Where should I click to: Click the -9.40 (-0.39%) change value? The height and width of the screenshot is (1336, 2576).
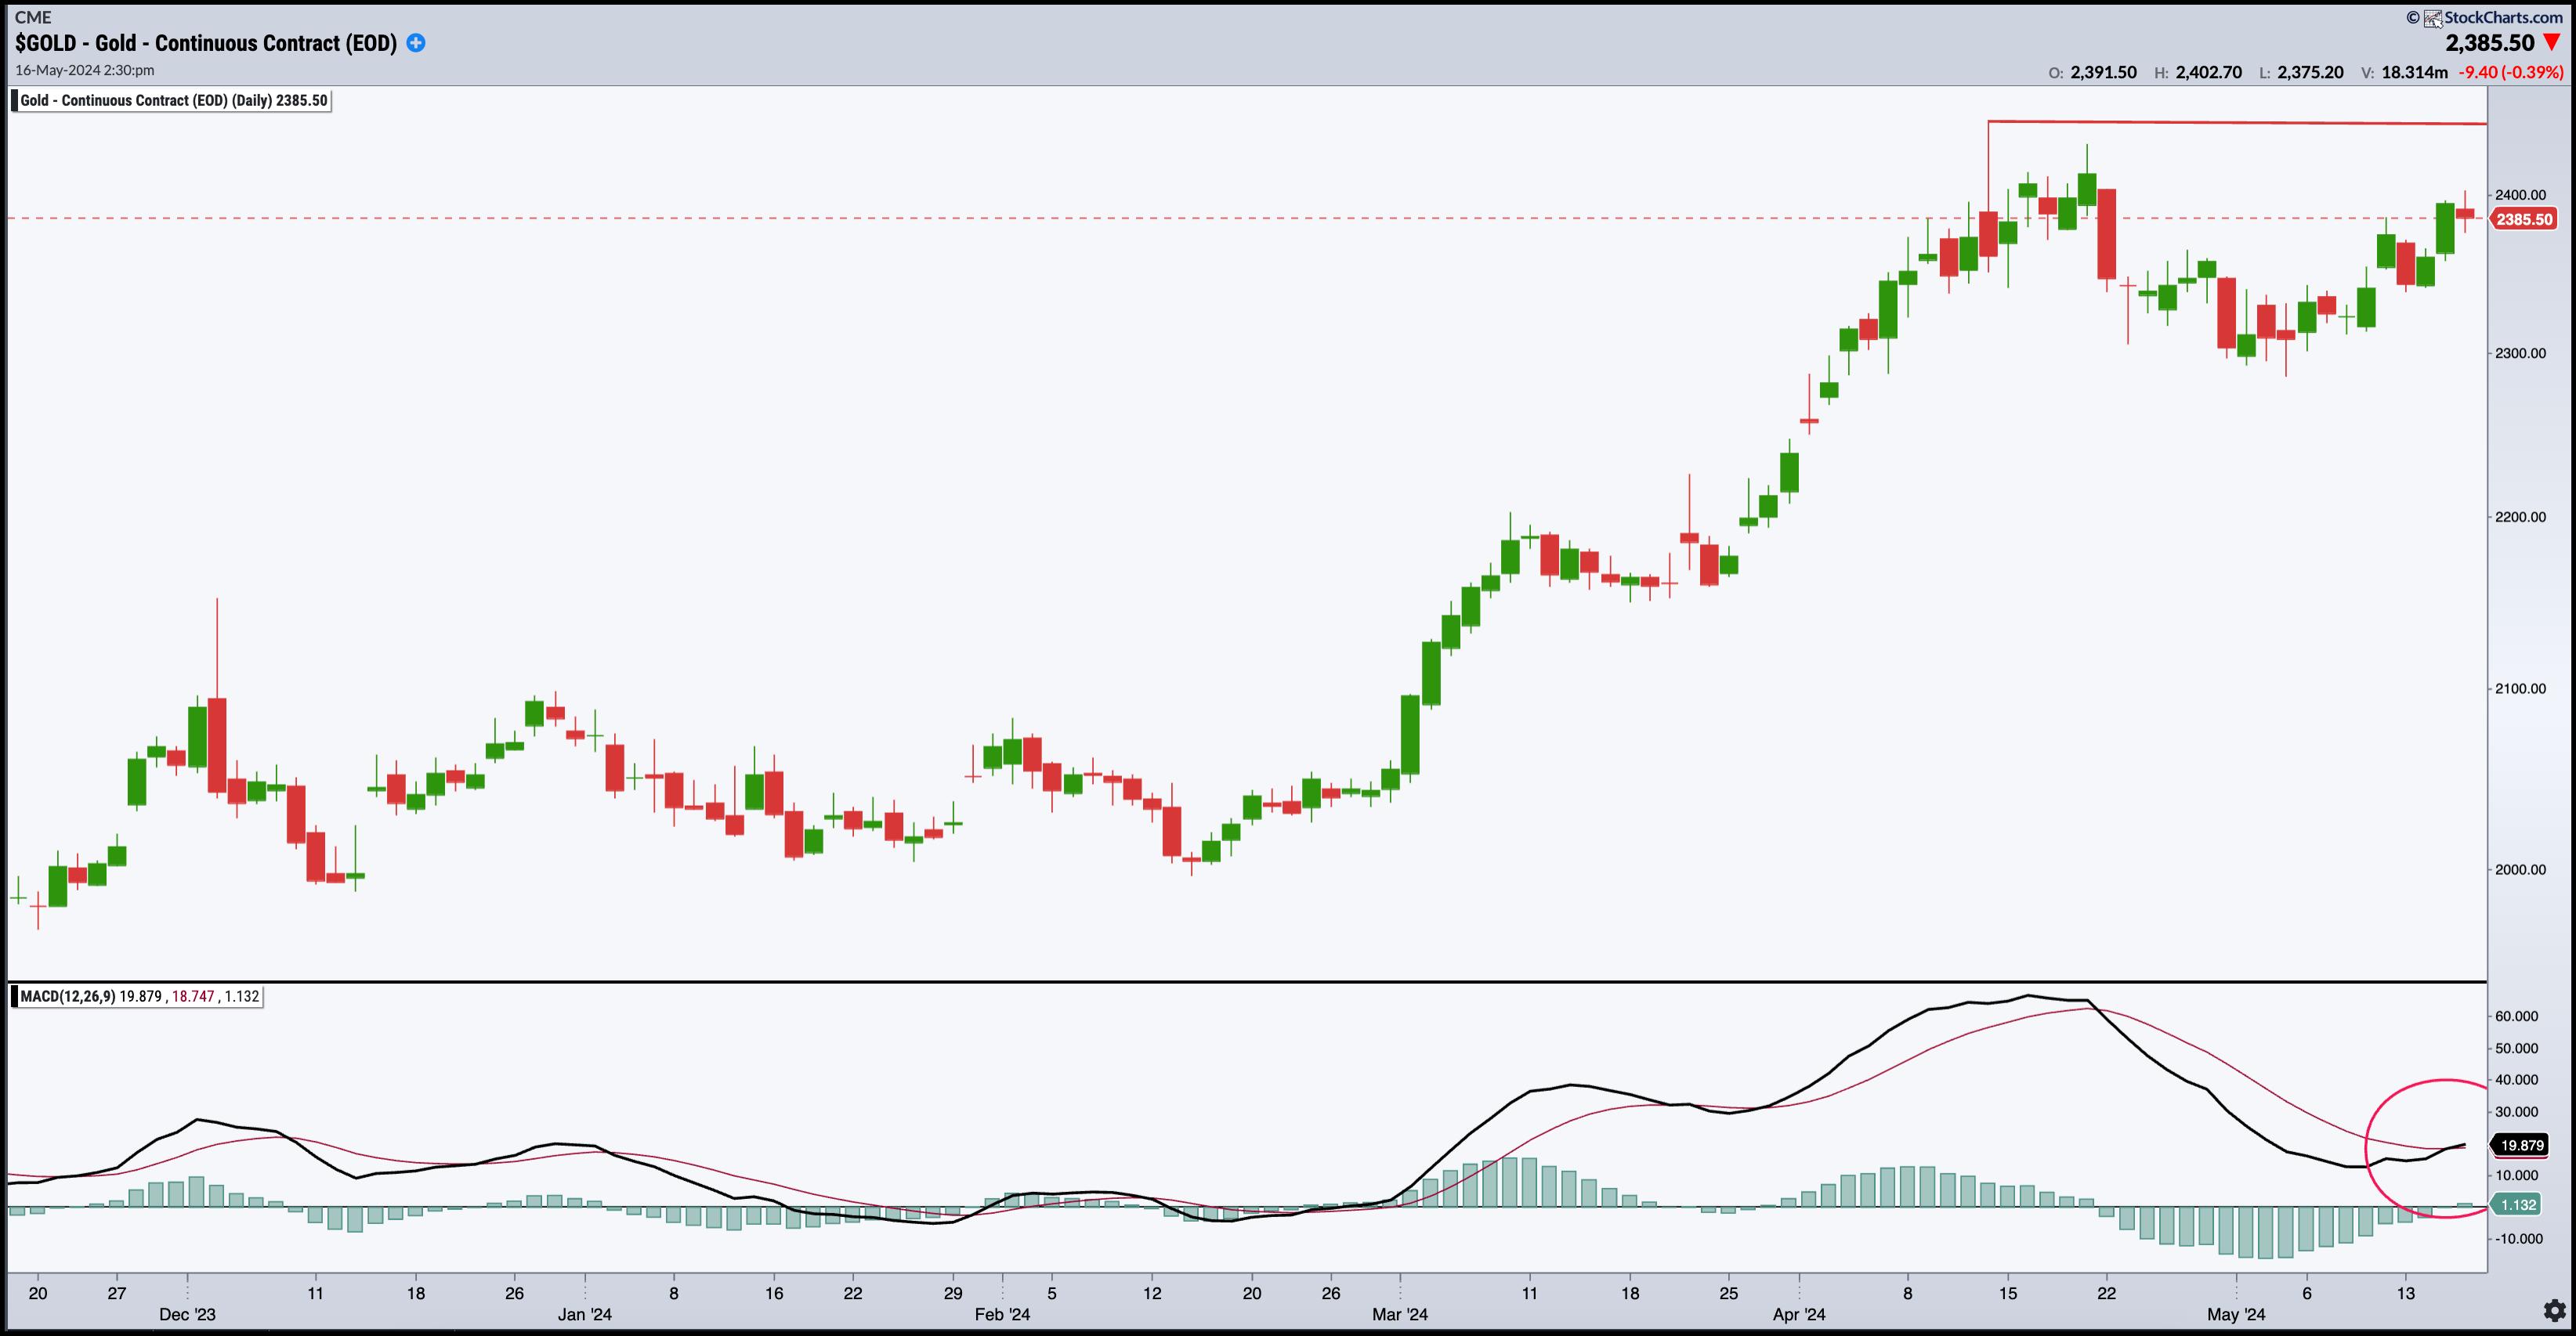2510,72
